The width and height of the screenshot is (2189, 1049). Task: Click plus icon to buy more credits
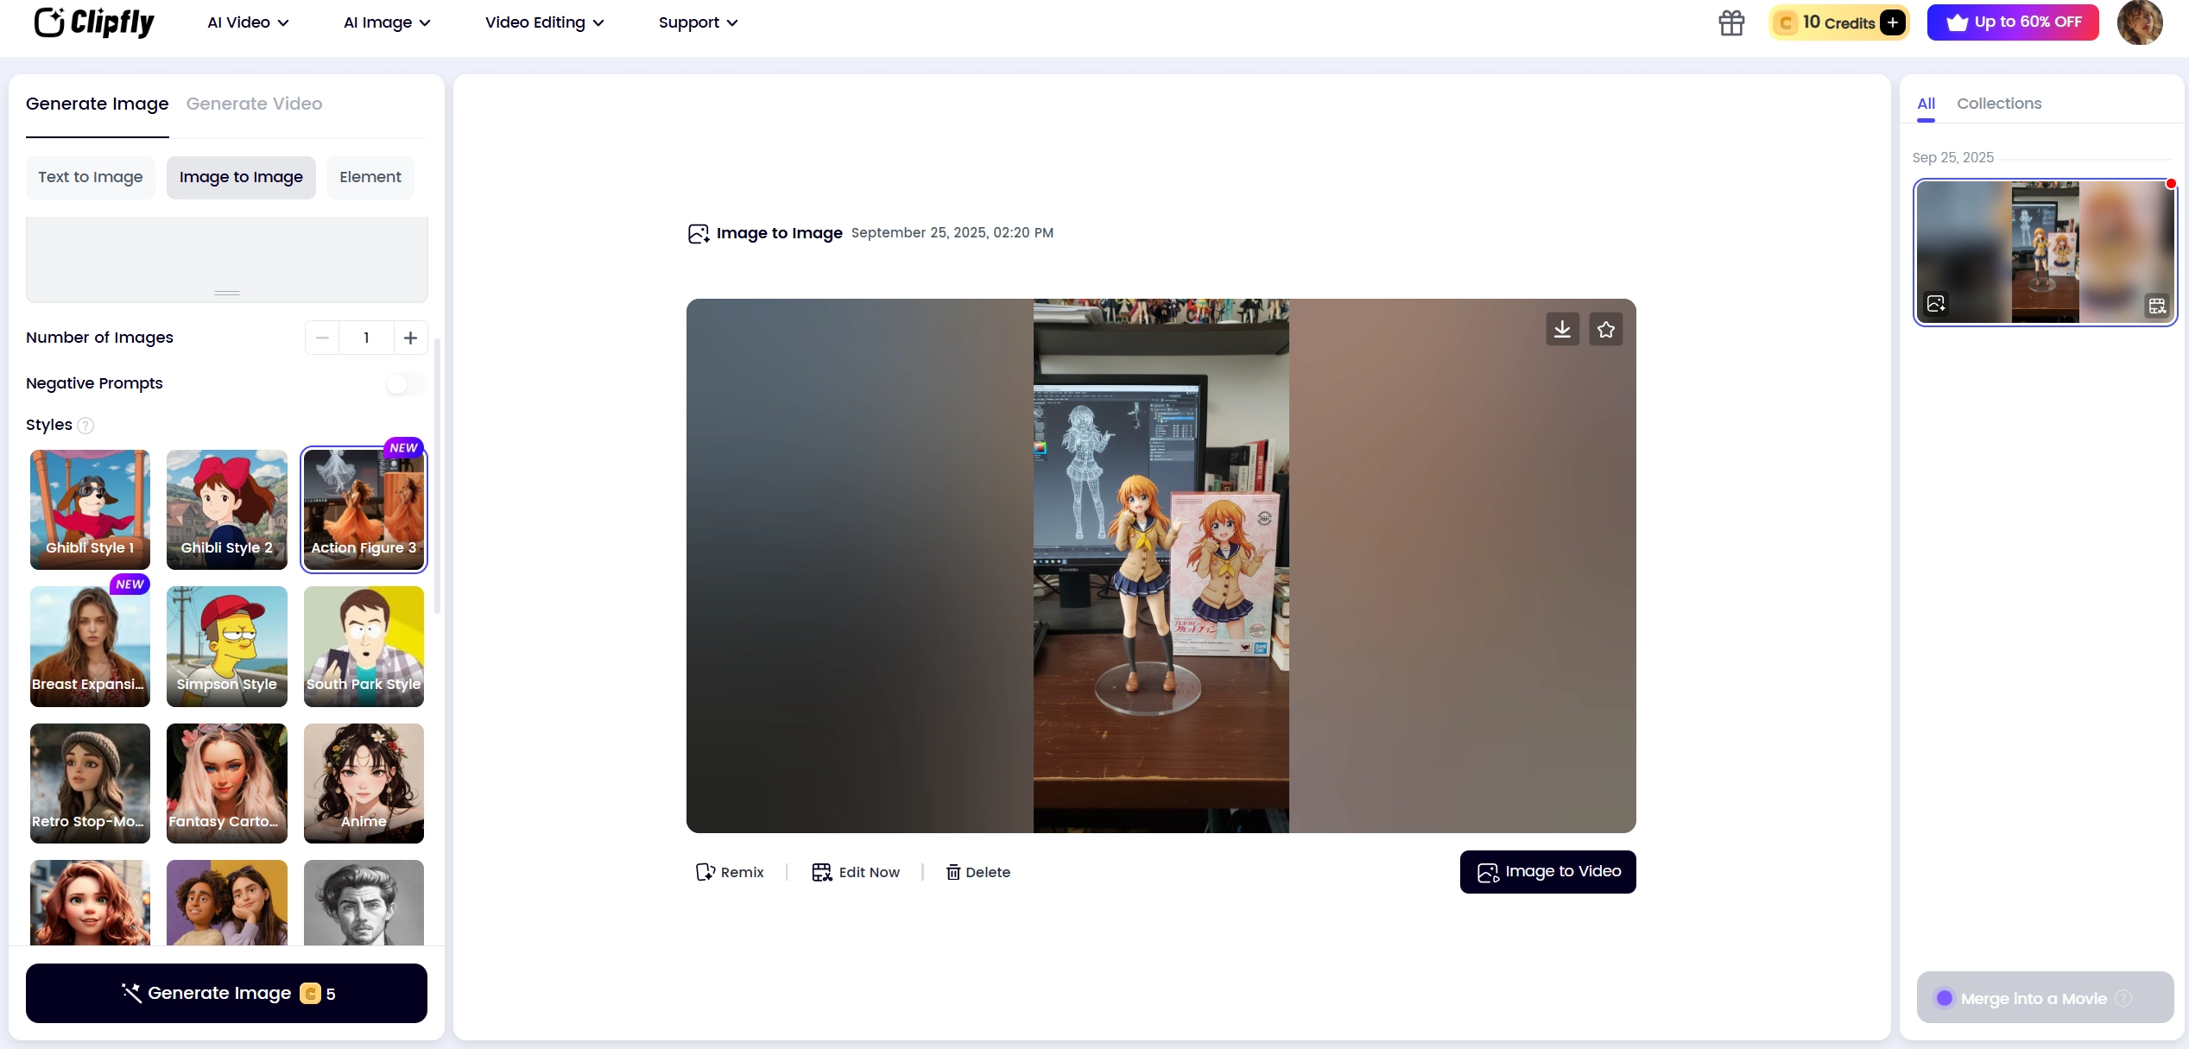(1894, 22)
